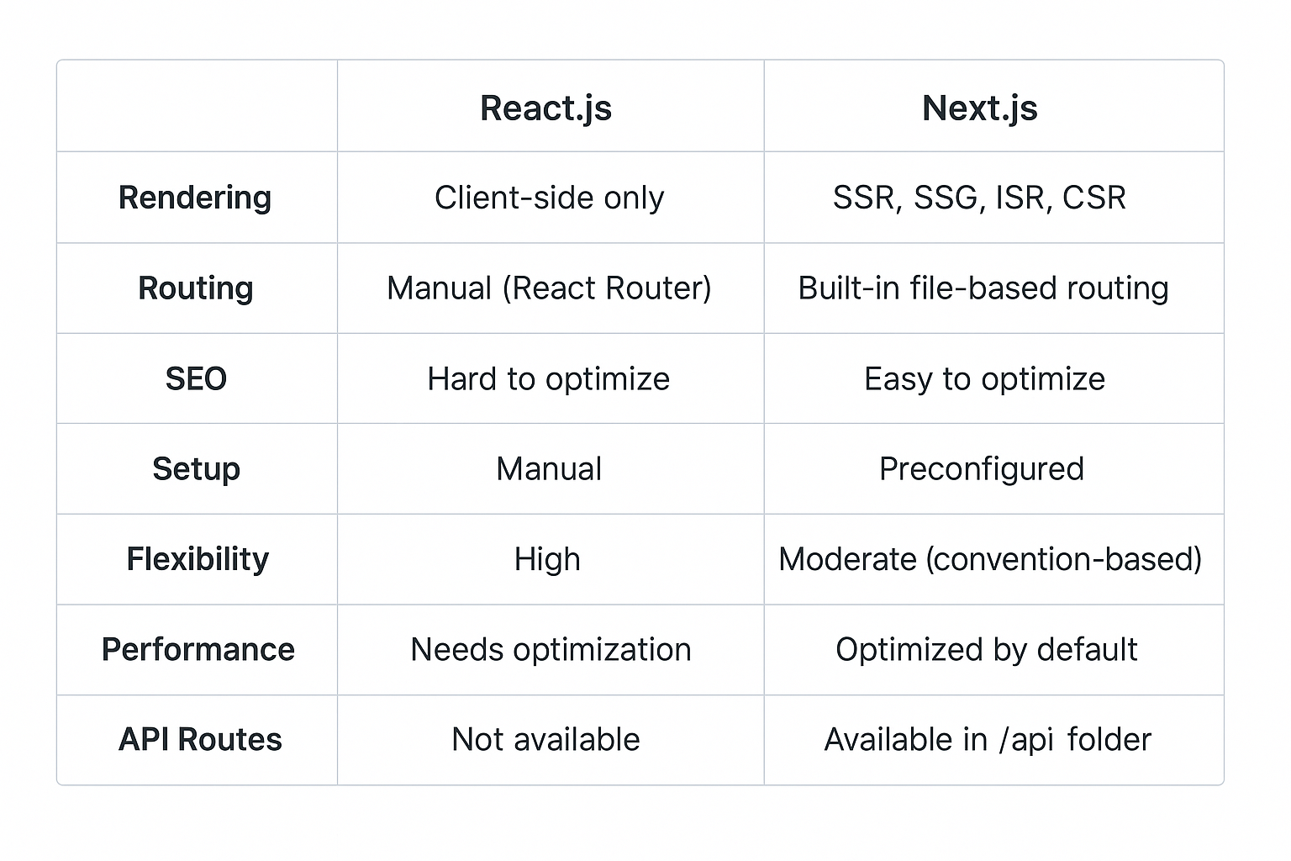Click the 'Moderate (convention-based)' cell
Viewport: 1291px width, 861px height.
pyautogui.click(x=990, y=559)
